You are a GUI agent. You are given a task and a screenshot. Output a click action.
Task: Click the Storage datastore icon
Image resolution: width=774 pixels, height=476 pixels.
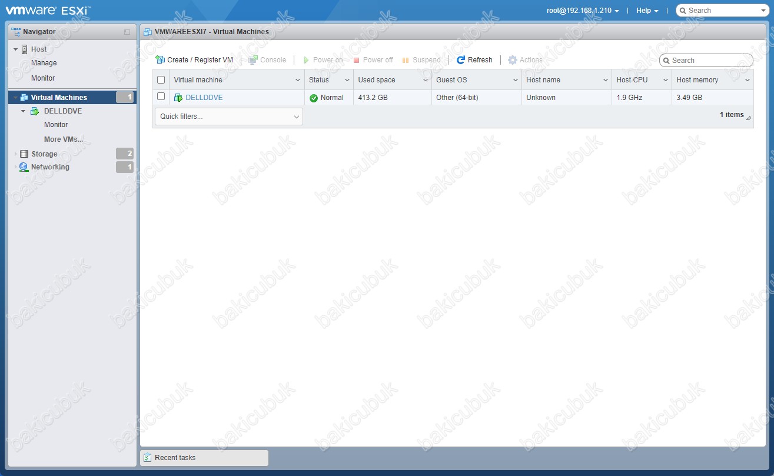24,154
